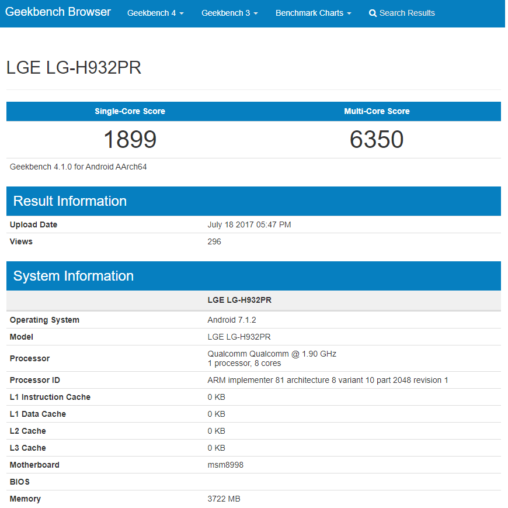Select the L1 Data Cache 0 KB value
The image size is (508, 508).
pos(217,414)
